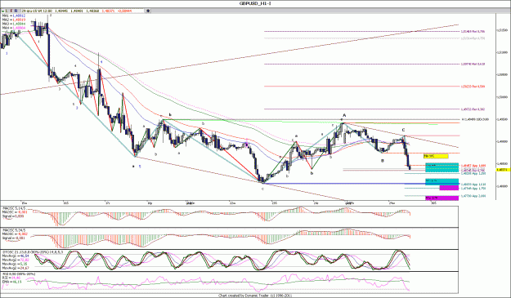Click the MAOSC 5,14,5 panel title

[14, 207]
